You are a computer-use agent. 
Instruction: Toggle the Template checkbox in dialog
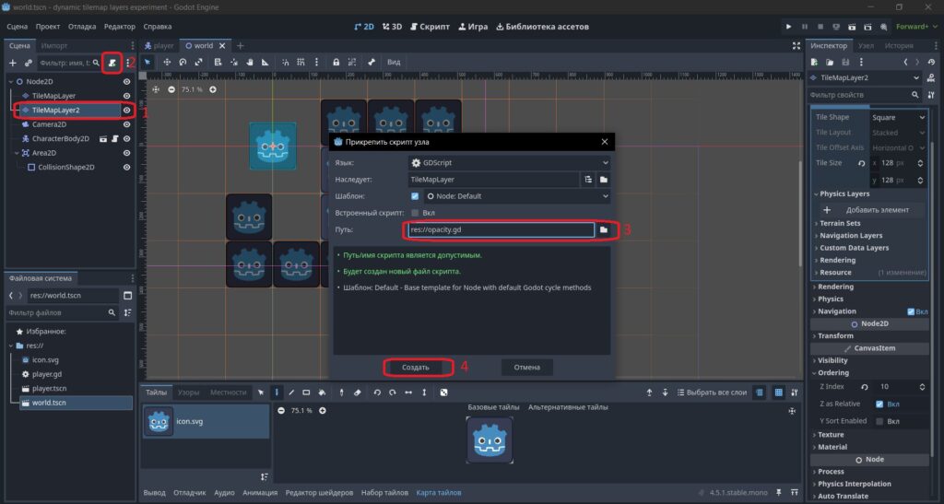click(415, 196)
